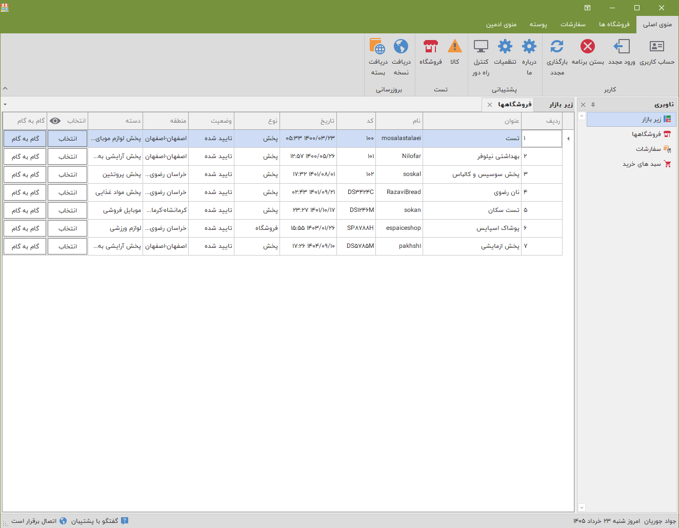Switch to منوی ادمین ribbon tab

(501, 25)
